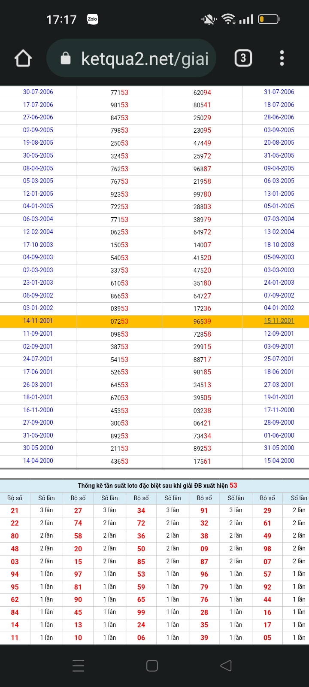Tap the Wi-Fi status icon

228,19
